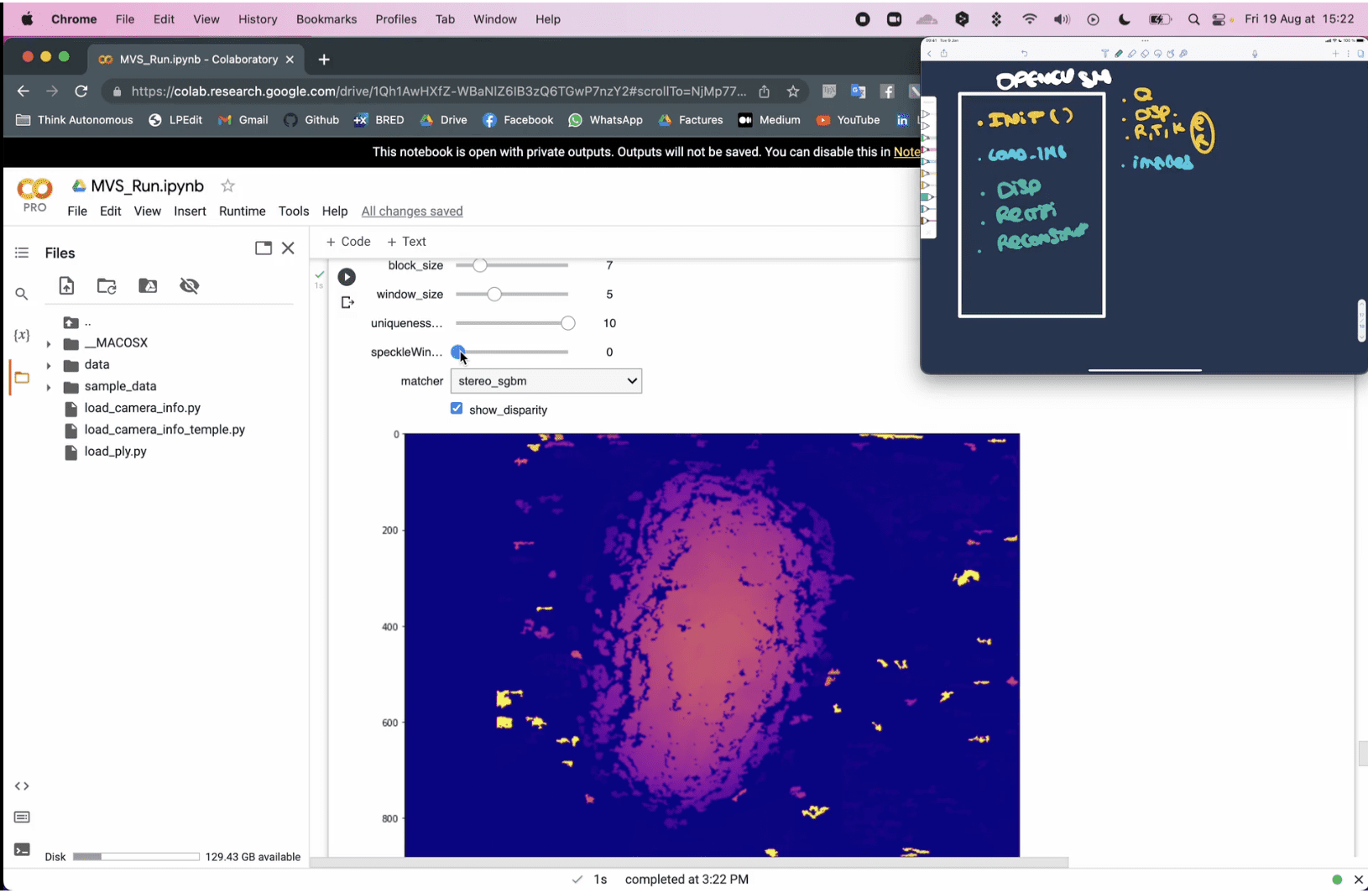Open load_camera_info.py file

[x=142, y=408]
